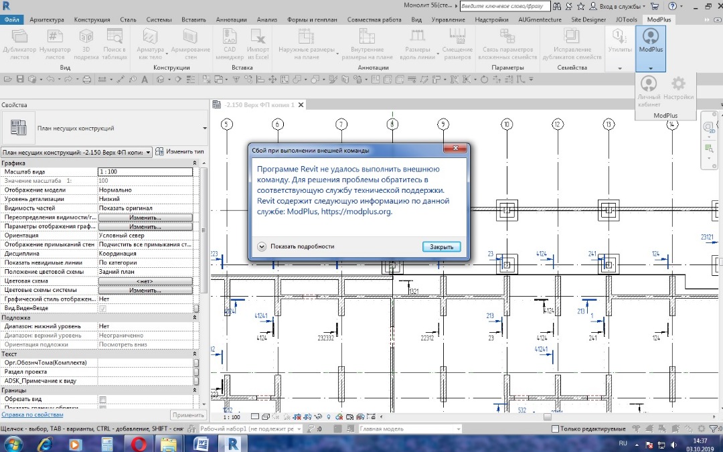Launch the 3D подрезка tool
The width and height of the screenshot is (723, 452).
pyautogui.click(x=86, y=44)
